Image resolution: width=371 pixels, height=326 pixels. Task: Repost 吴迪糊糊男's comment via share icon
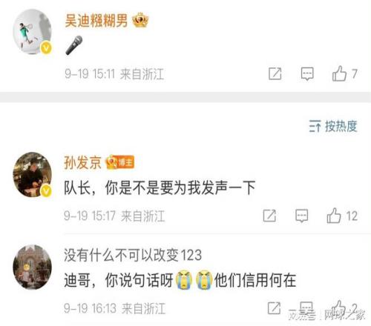[x=275, y=73]
